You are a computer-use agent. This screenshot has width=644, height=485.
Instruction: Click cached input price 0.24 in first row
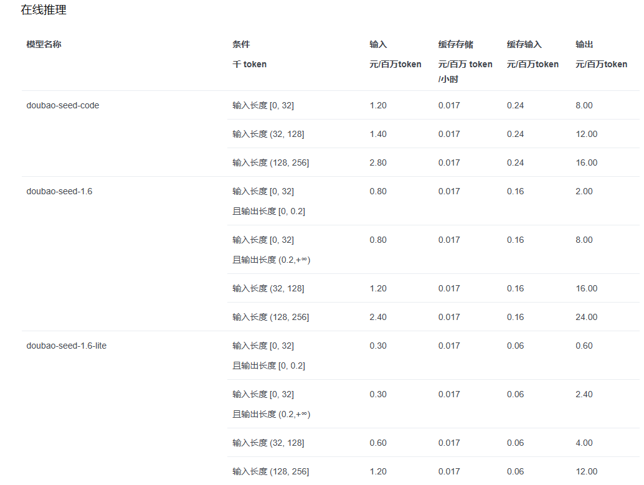(516, 106)
